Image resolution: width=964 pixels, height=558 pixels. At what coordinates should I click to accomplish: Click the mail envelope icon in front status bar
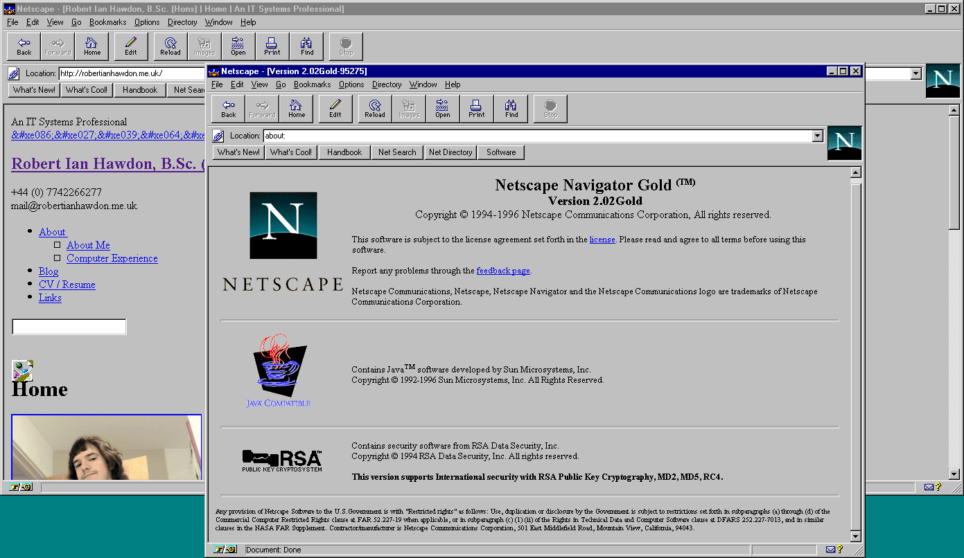[x=830, y=550]
